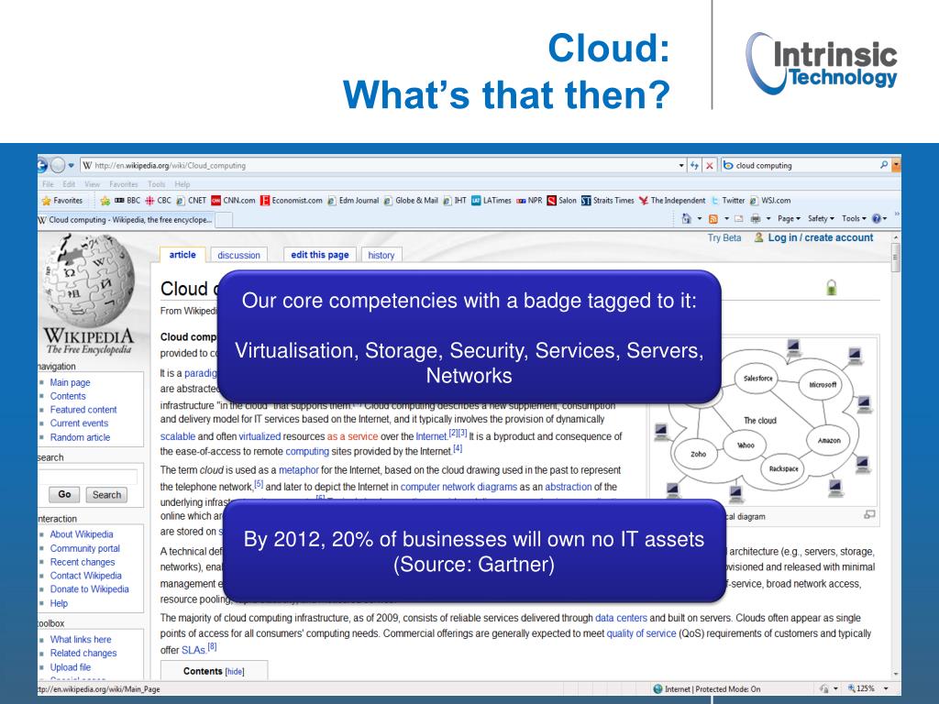Open the Globe & Mail favorite link
Viewport: 939px width, 704px height.
[411, 201]
